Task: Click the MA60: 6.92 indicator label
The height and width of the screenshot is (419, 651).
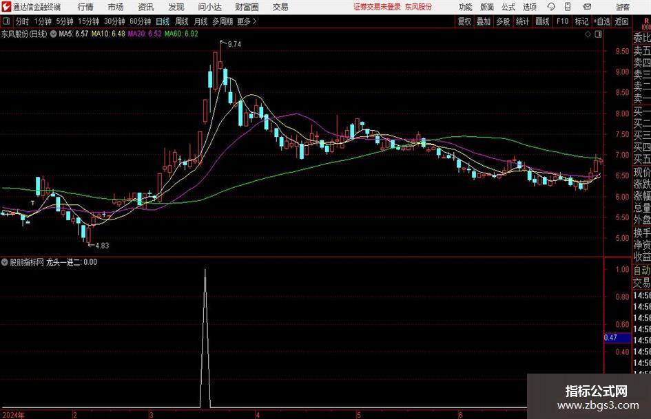Action: (x=181, y=34)
